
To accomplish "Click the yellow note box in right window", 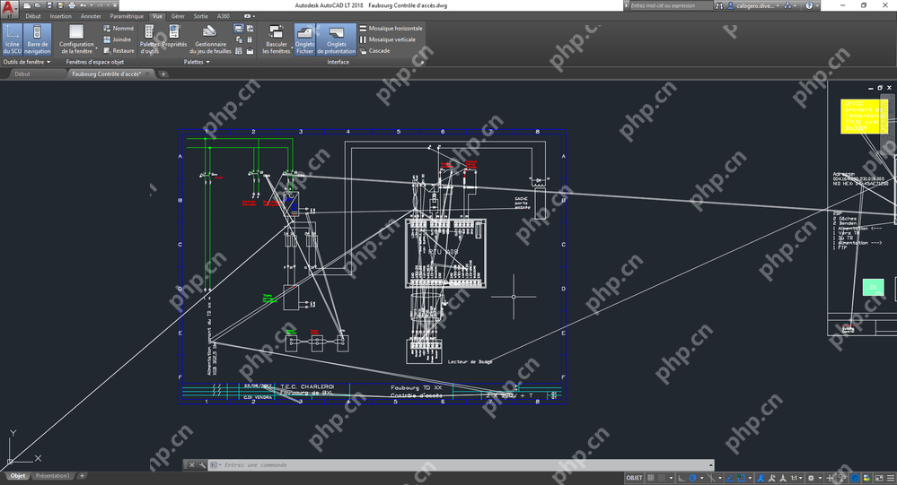I will [864, 117].
